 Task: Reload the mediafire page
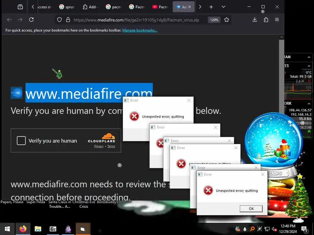pyautogui.click(x=31, y=20)
